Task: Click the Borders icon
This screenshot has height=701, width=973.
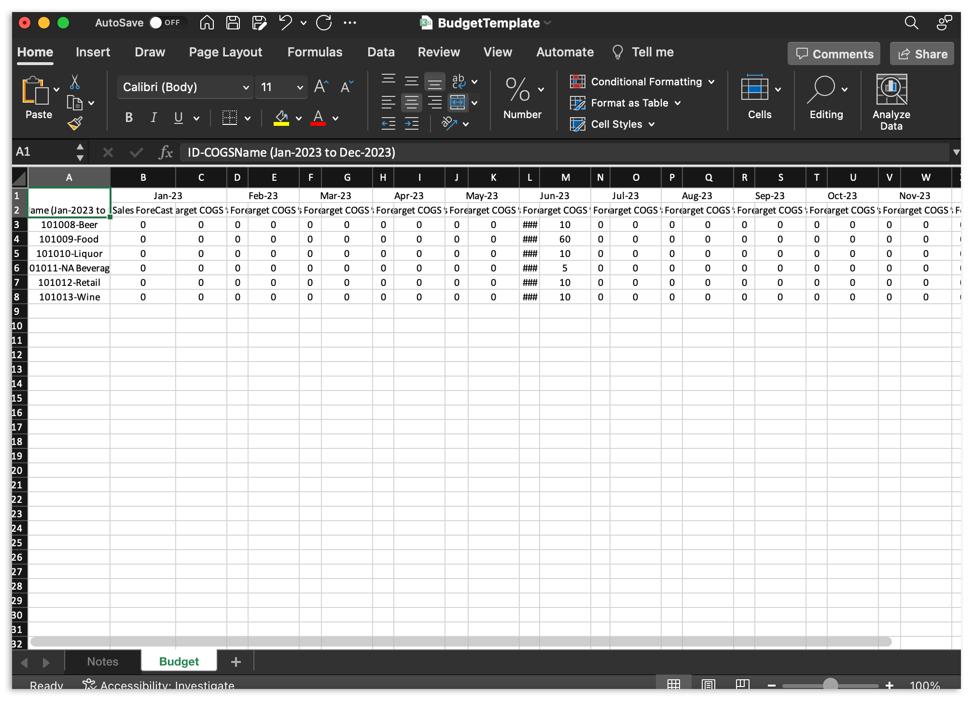Action: coord(230,118)
